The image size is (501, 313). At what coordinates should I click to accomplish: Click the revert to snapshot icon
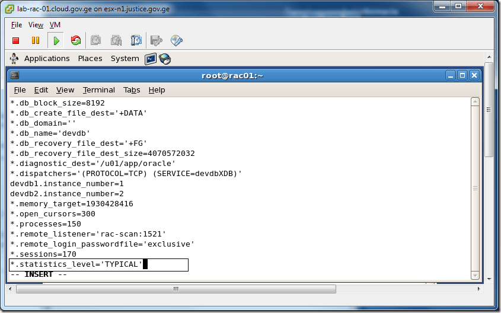click(x=116, y=40)
